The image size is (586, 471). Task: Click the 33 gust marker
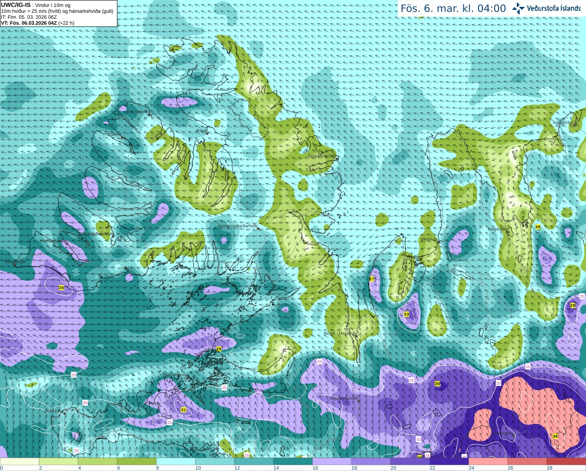407,314
